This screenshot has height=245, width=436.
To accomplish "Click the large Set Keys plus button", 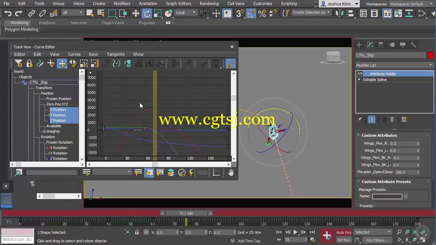I will (326, 236).
